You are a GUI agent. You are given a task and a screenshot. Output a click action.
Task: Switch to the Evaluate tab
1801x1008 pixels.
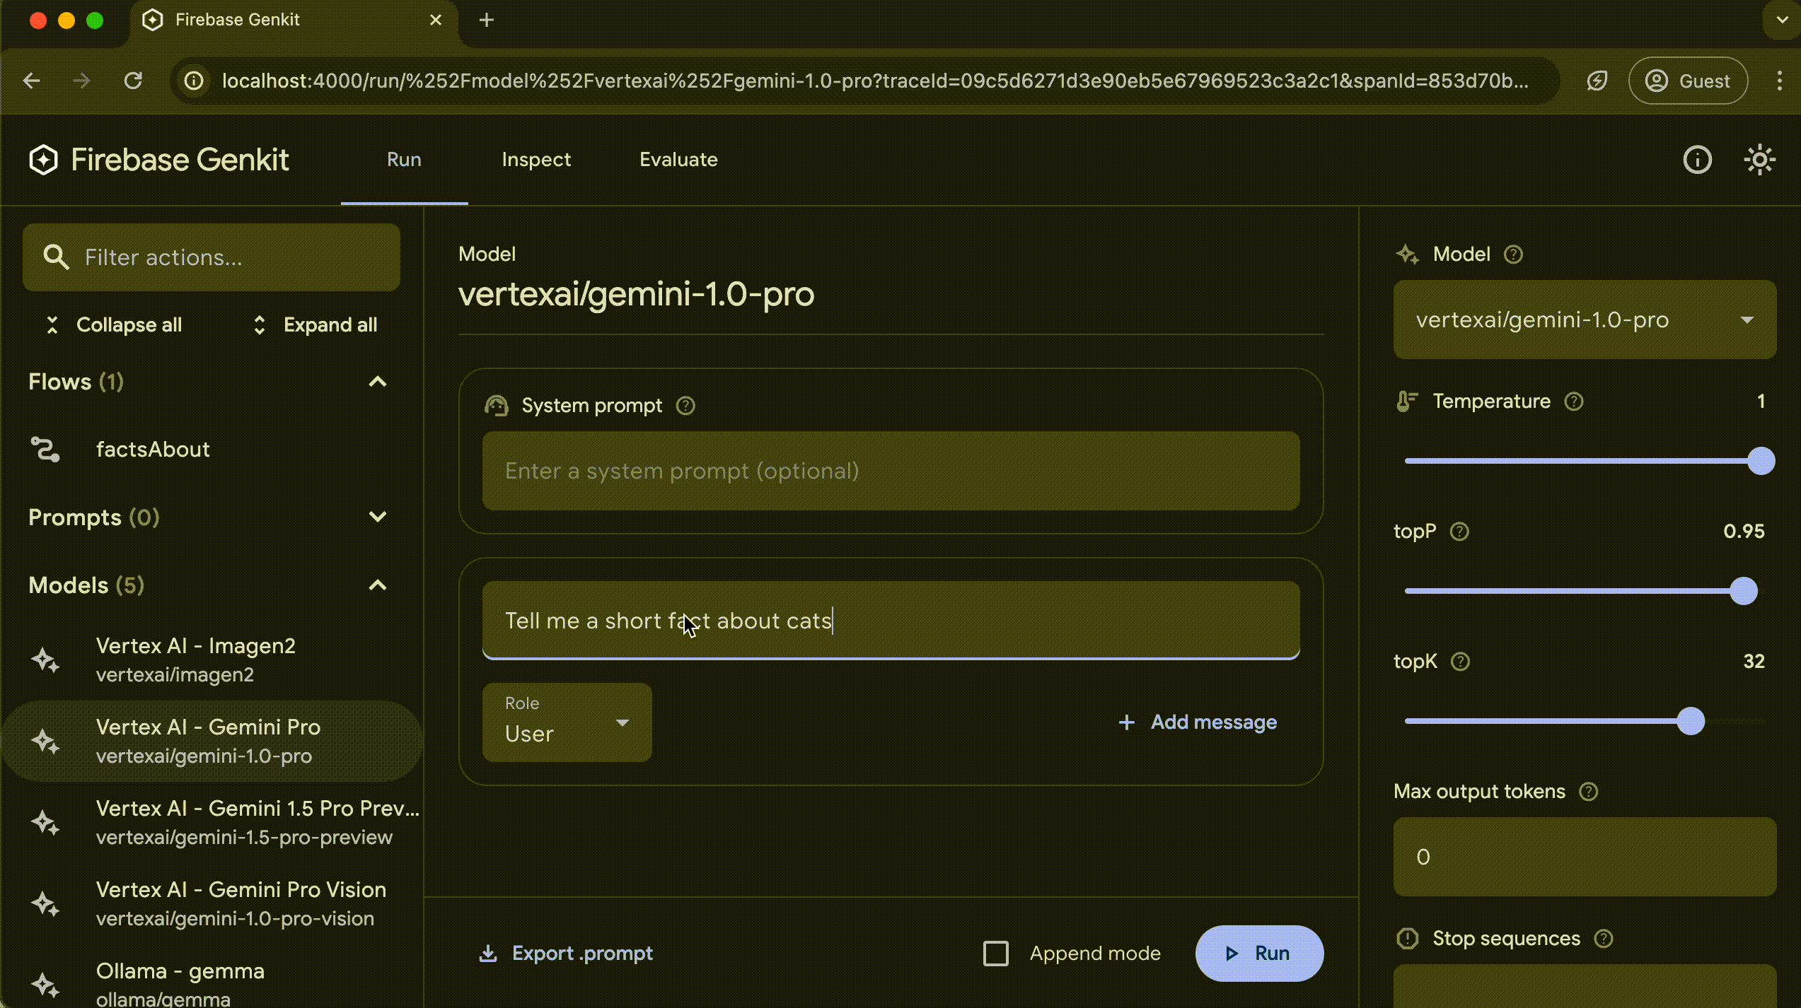pos(678,158)
